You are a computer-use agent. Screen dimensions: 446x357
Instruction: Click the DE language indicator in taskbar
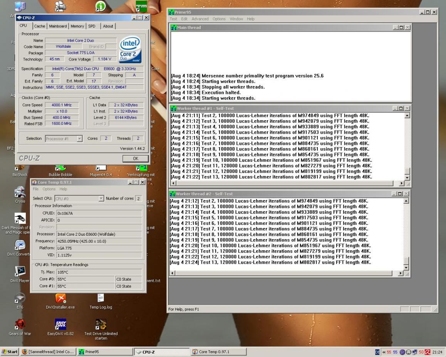(x=377, y=352)
